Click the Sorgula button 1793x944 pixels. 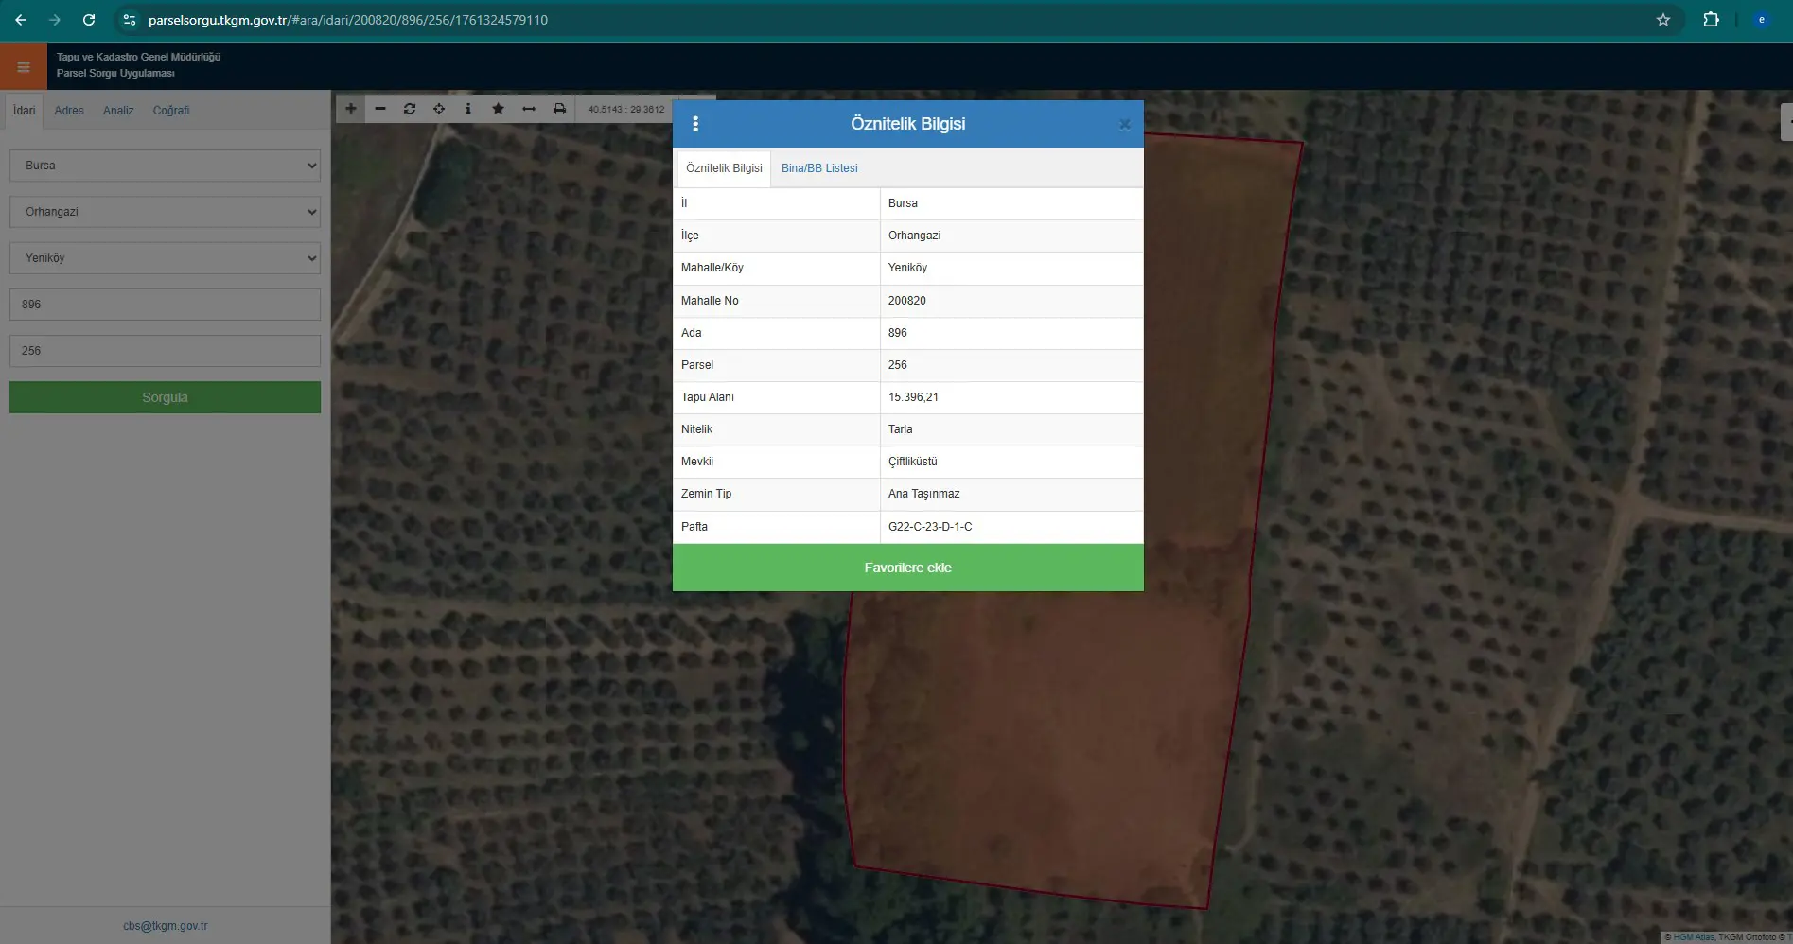coord(166,397)
